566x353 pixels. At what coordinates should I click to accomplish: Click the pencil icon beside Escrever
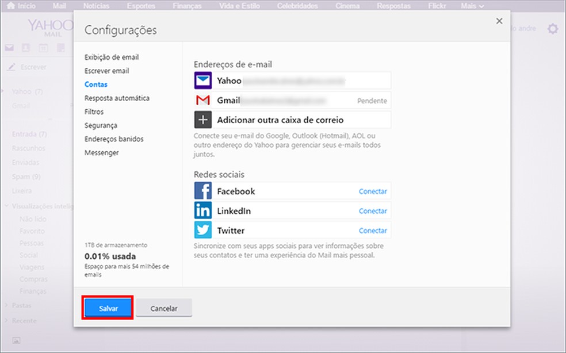(x=12, y=67)
